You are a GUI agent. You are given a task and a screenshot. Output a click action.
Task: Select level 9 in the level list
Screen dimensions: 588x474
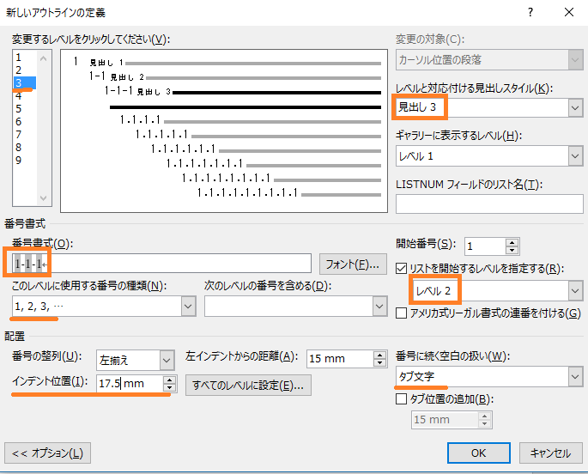tap(18, 160)
